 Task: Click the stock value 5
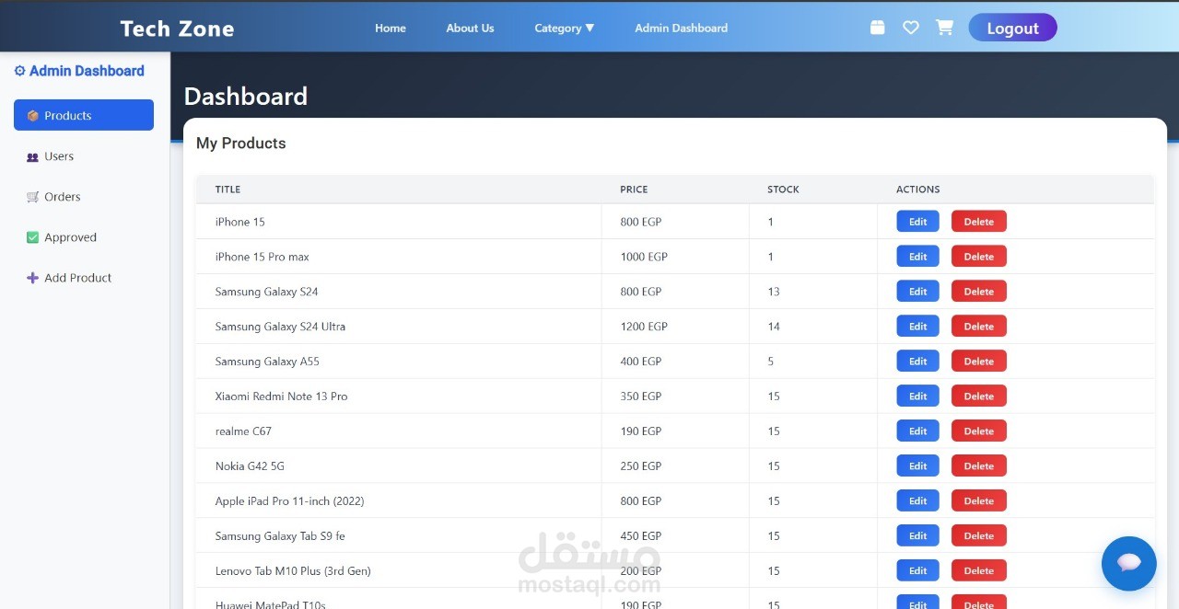tap(771, 362)
